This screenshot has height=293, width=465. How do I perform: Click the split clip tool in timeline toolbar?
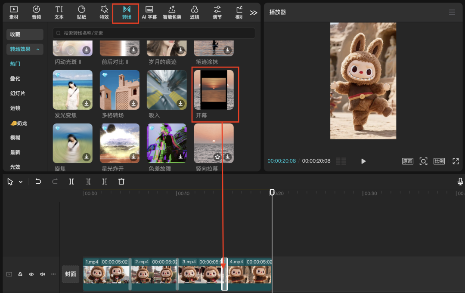coord(71,182)
